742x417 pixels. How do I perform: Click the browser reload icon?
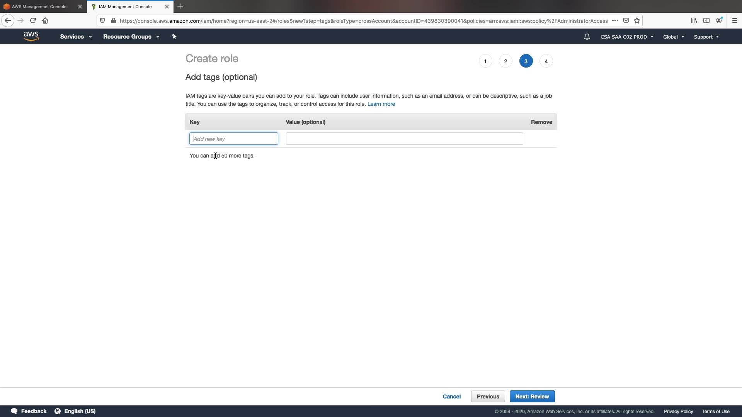(x=33, y=20)
